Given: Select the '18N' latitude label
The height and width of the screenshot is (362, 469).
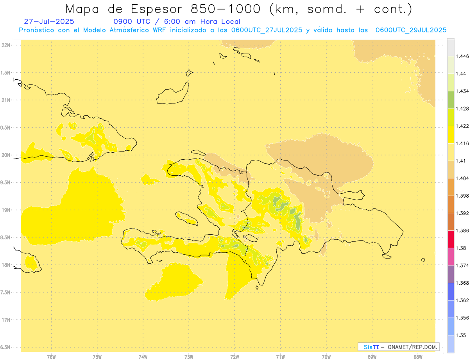Looking at the screenshot, I should [6, 265].
